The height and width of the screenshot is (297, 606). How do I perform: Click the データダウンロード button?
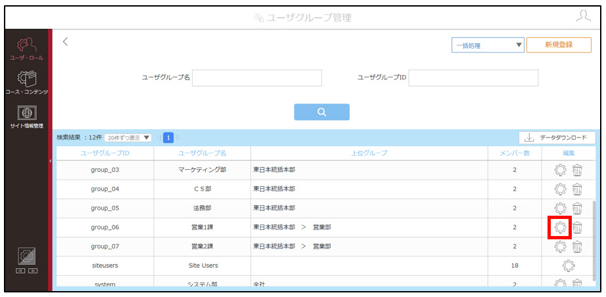tap(557, 138)
